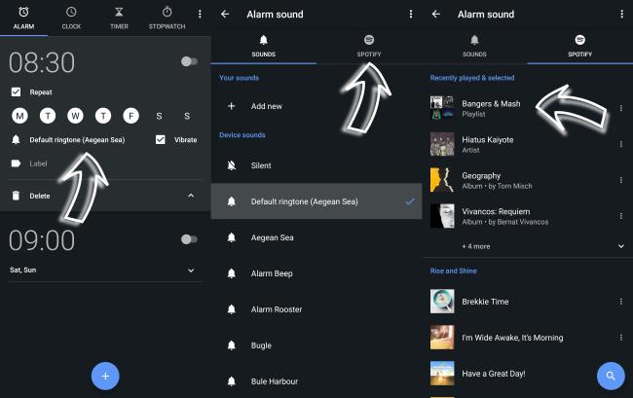Switch to the Timer tab
633x398 pixels.
click(x=119, y=18)
